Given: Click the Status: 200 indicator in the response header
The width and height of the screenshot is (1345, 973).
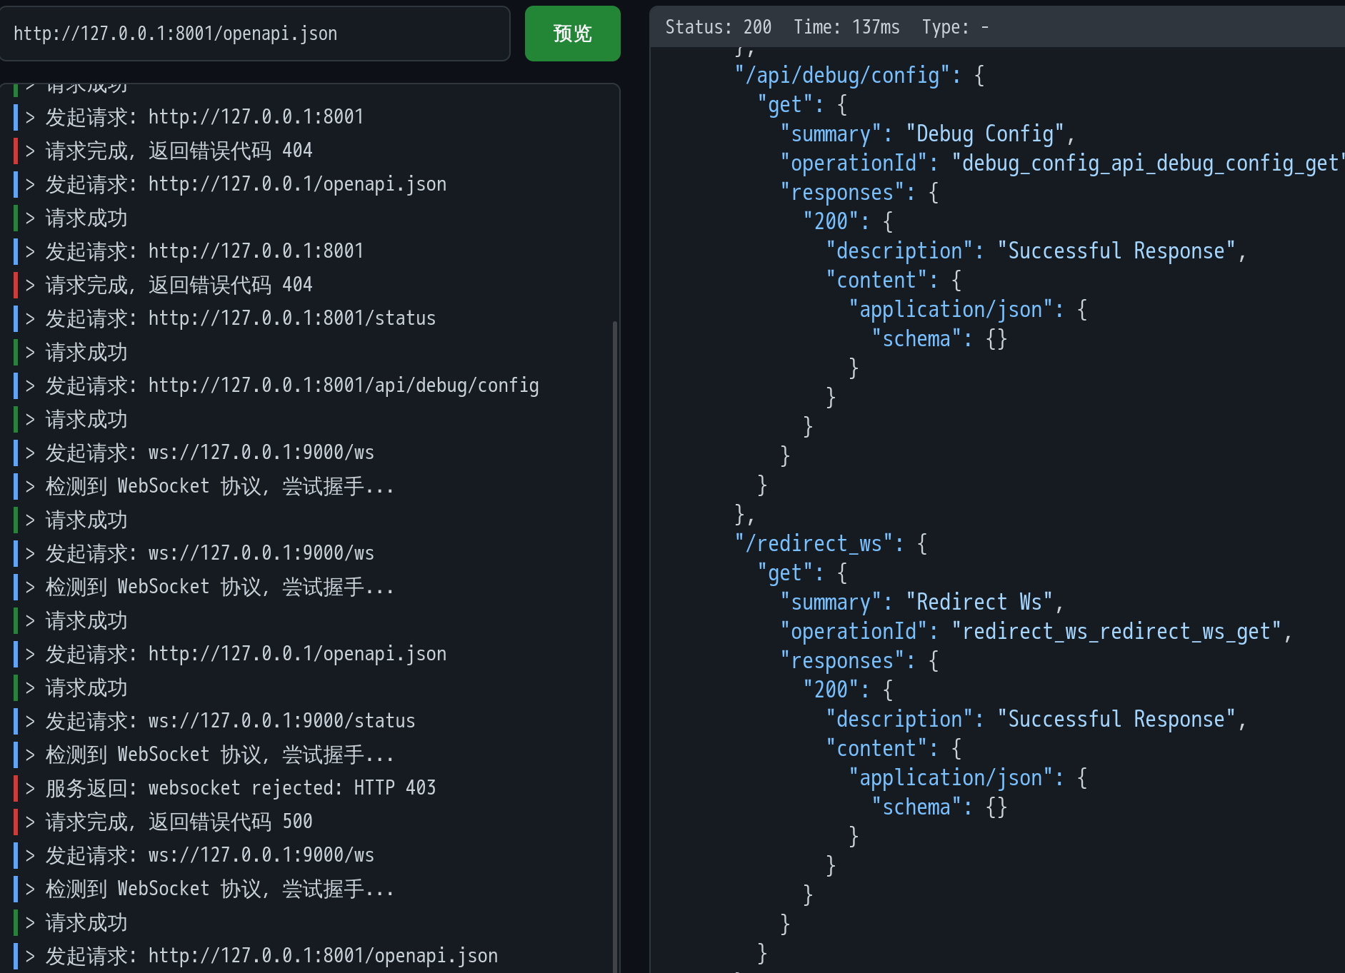Looking at the screenshot, I should (718, 27).
